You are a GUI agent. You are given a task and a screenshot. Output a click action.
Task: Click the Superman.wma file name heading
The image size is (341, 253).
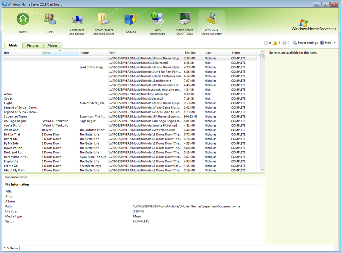tap(16, 177)
